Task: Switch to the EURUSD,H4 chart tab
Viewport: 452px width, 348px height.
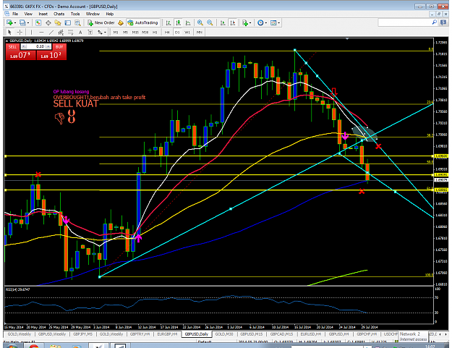Action: tap(310, 334)
